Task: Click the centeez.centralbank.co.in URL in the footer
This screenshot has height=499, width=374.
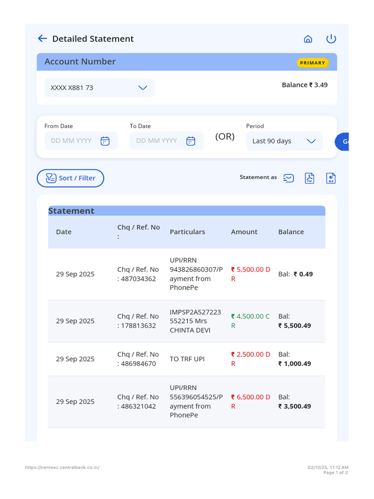Action: click(x=62, y=467)
